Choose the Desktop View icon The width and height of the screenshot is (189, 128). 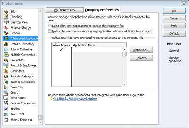click(6, 22)
